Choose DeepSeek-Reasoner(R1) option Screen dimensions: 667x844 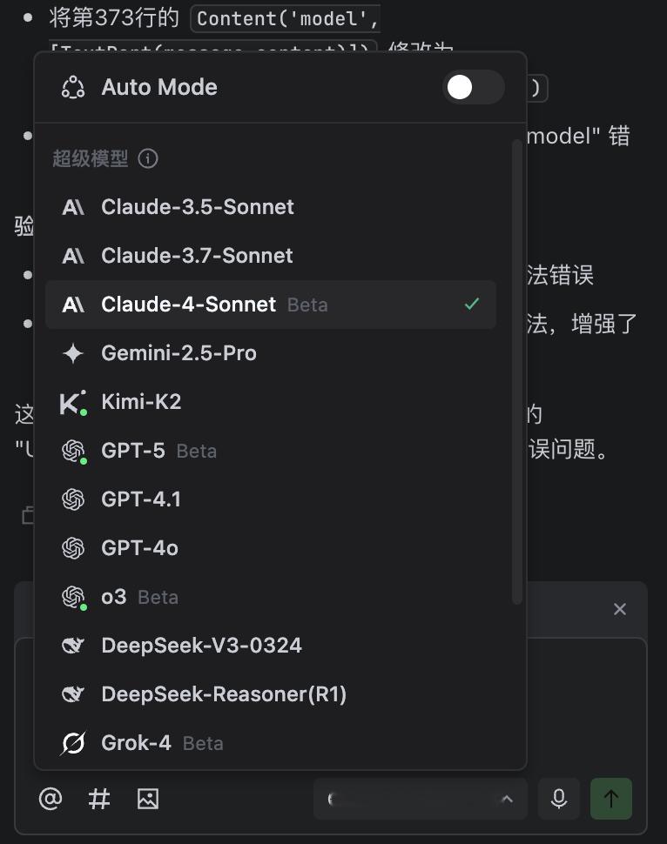[x=271, y=694]
